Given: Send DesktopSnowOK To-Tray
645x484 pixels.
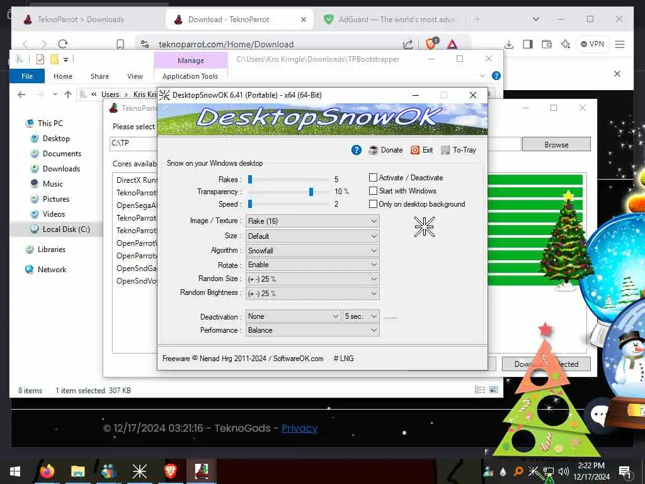Looking at the screenshot, I should (x=459, y=150).
